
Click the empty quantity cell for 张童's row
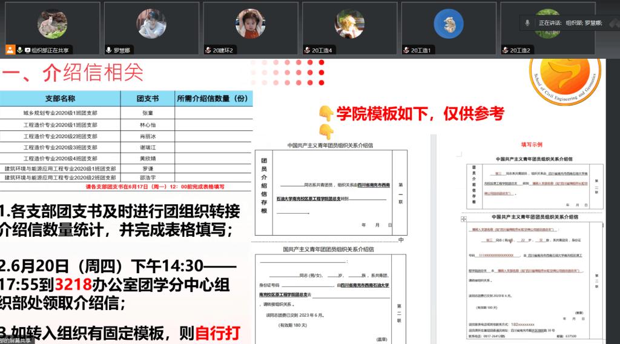213,113
